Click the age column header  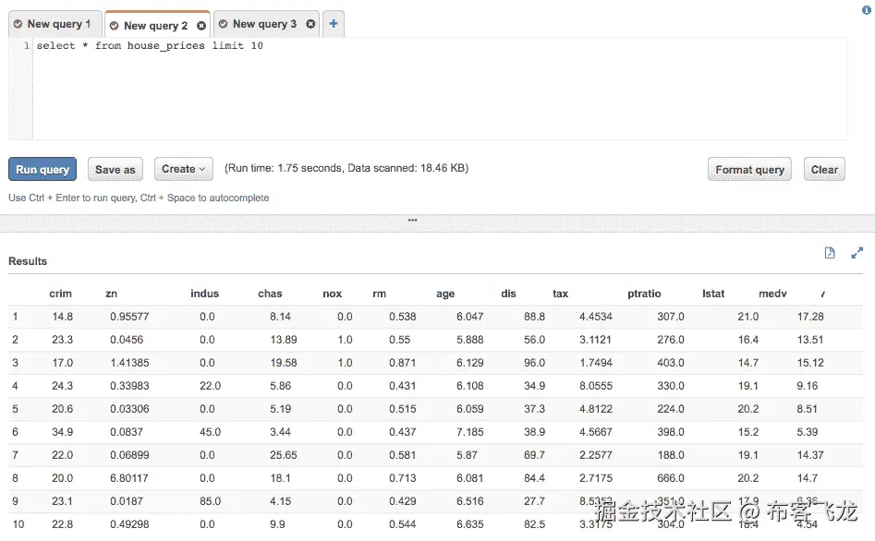point(445,294)
